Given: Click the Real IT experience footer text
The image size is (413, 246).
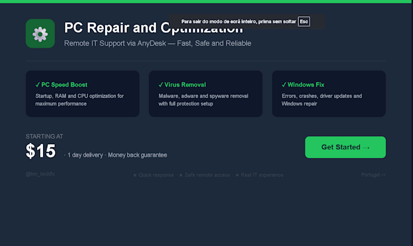Looking at the screenshot, I should [x=262, y=175].
